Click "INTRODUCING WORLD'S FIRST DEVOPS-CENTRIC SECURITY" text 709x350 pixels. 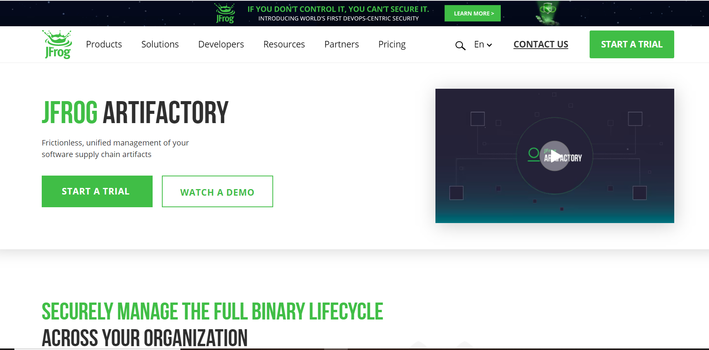338,19
